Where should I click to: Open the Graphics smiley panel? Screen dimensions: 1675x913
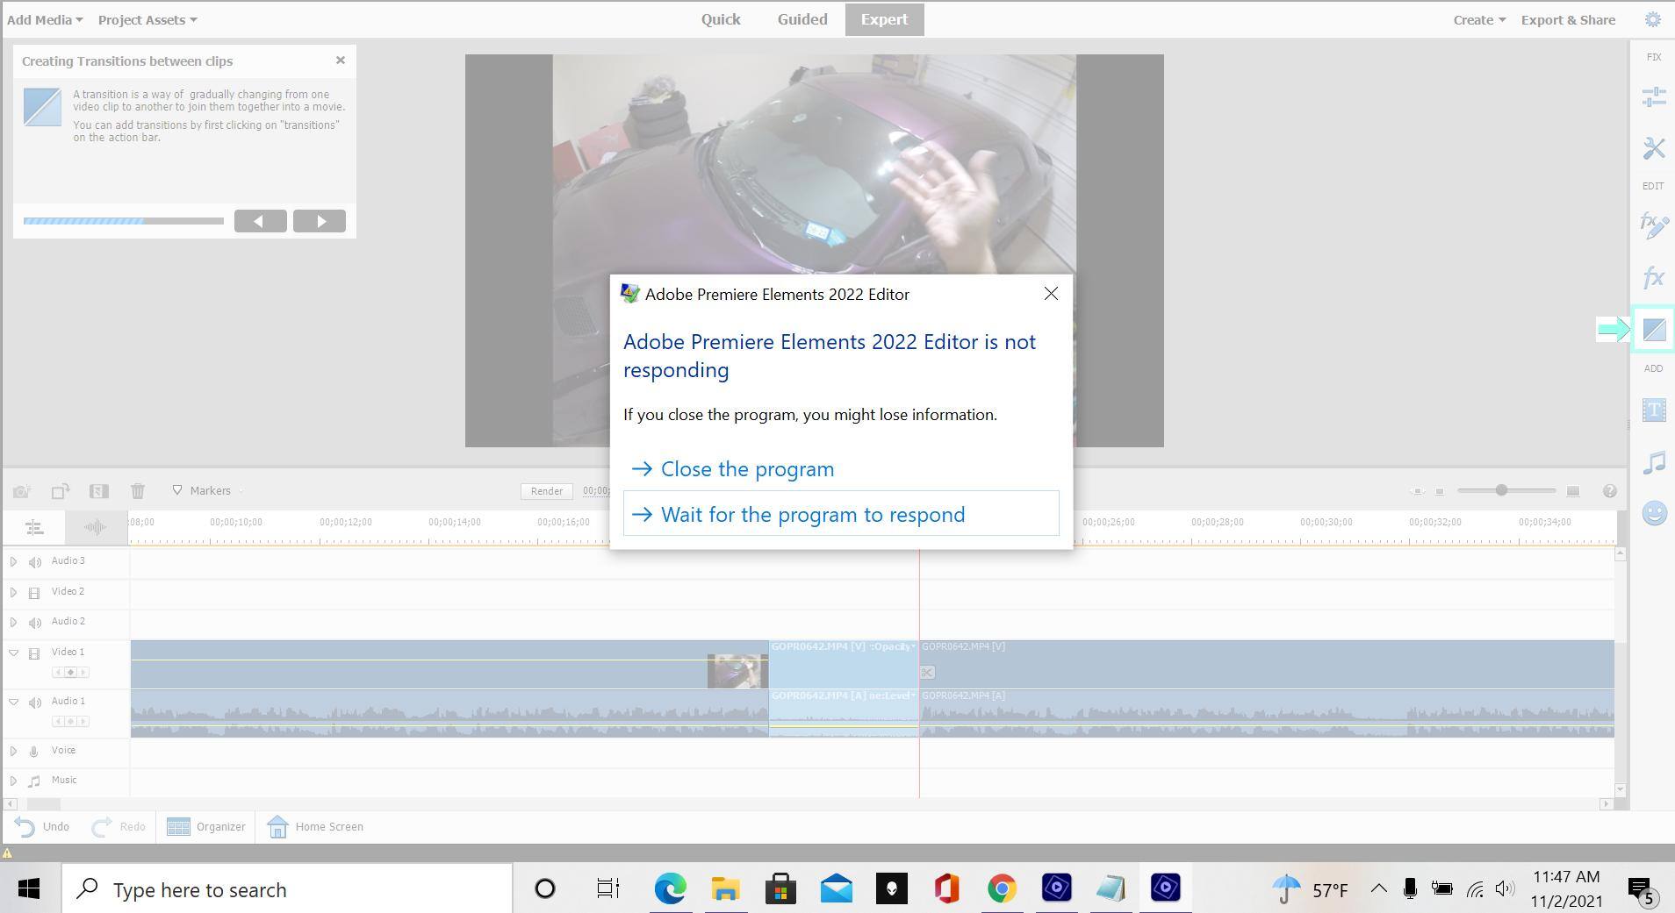click(x=1654, y=513)
